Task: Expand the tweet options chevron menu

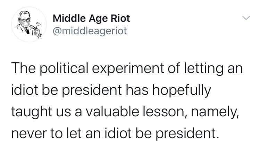Action: [246, 18]
